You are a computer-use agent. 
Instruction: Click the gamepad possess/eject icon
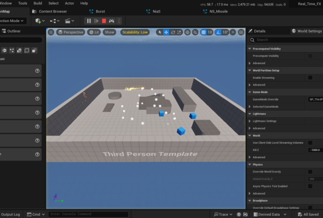(112, 21)
